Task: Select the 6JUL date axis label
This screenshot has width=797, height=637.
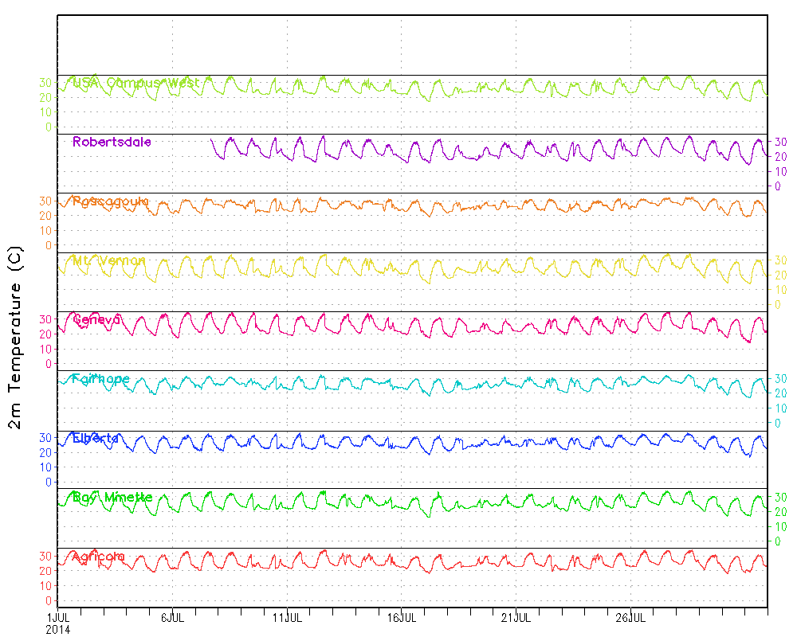Action: click(x=173, y=617)
